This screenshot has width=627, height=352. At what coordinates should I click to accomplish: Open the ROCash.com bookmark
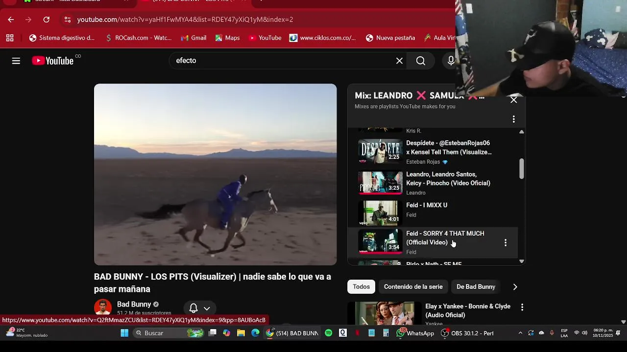click(139, 38)
